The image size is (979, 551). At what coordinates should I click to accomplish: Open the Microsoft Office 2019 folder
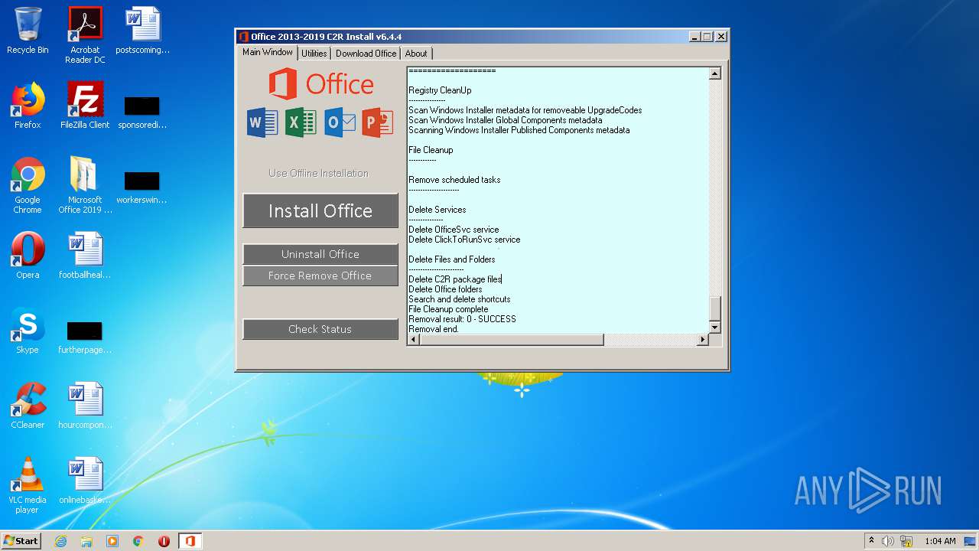(85, 185)
